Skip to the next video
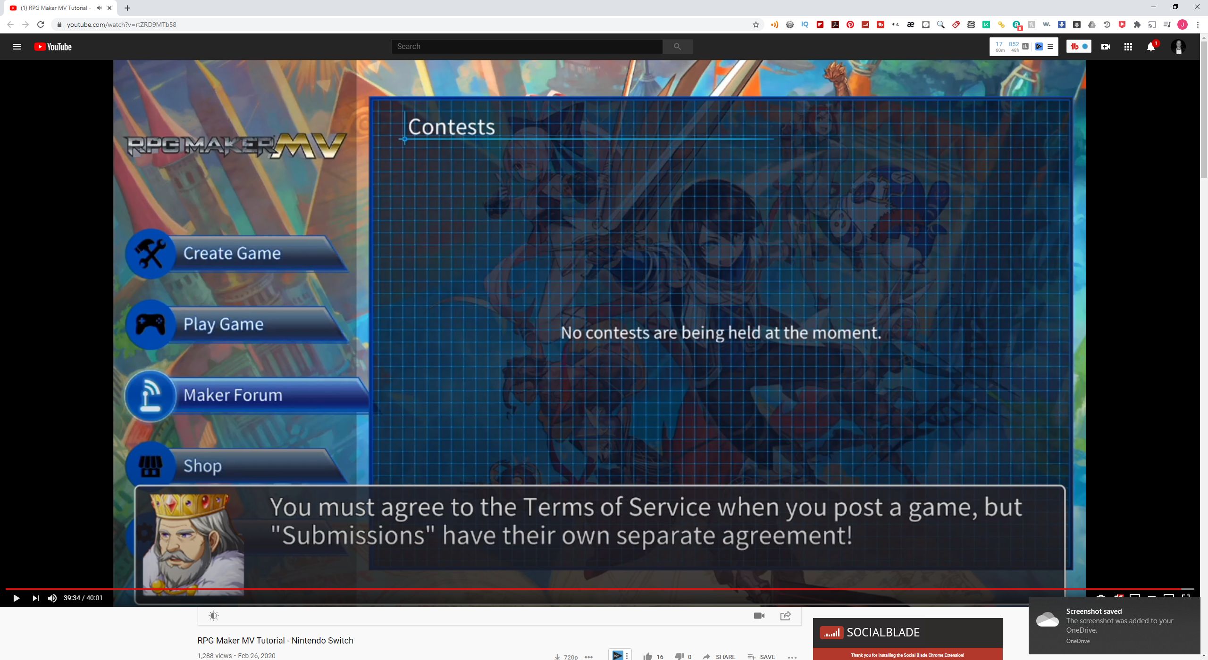The height and width of the screenshot is (660, 1208). coord(36,598)
